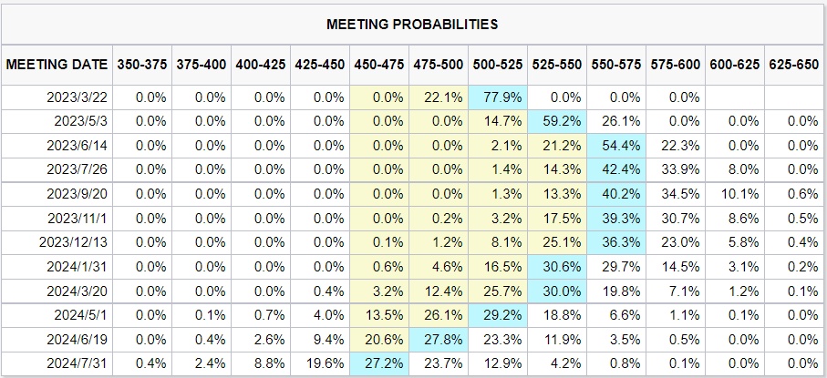Click the highlighted 77.9% probability cell
The width and height of the screenshot is (827, 378).
tap(498, 97)
